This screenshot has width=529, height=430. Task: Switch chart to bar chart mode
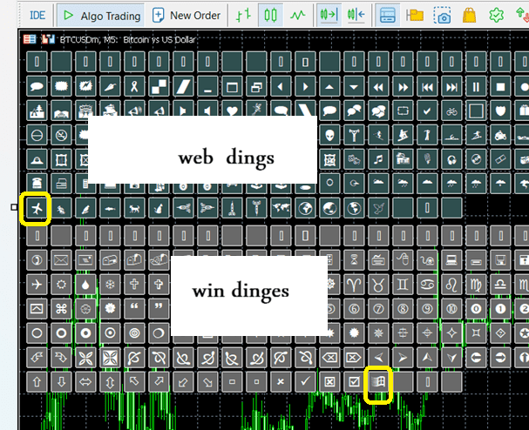(243, 15)
